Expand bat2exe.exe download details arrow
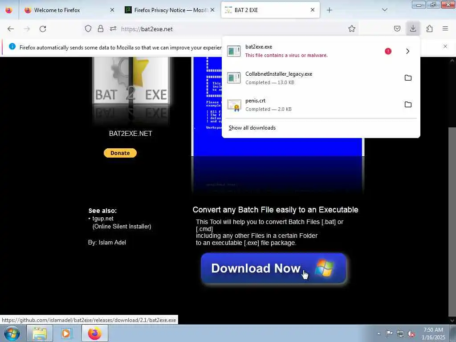The width and height of the screenshot is (456, 342). pyautogui.click(x=408, y=51)
